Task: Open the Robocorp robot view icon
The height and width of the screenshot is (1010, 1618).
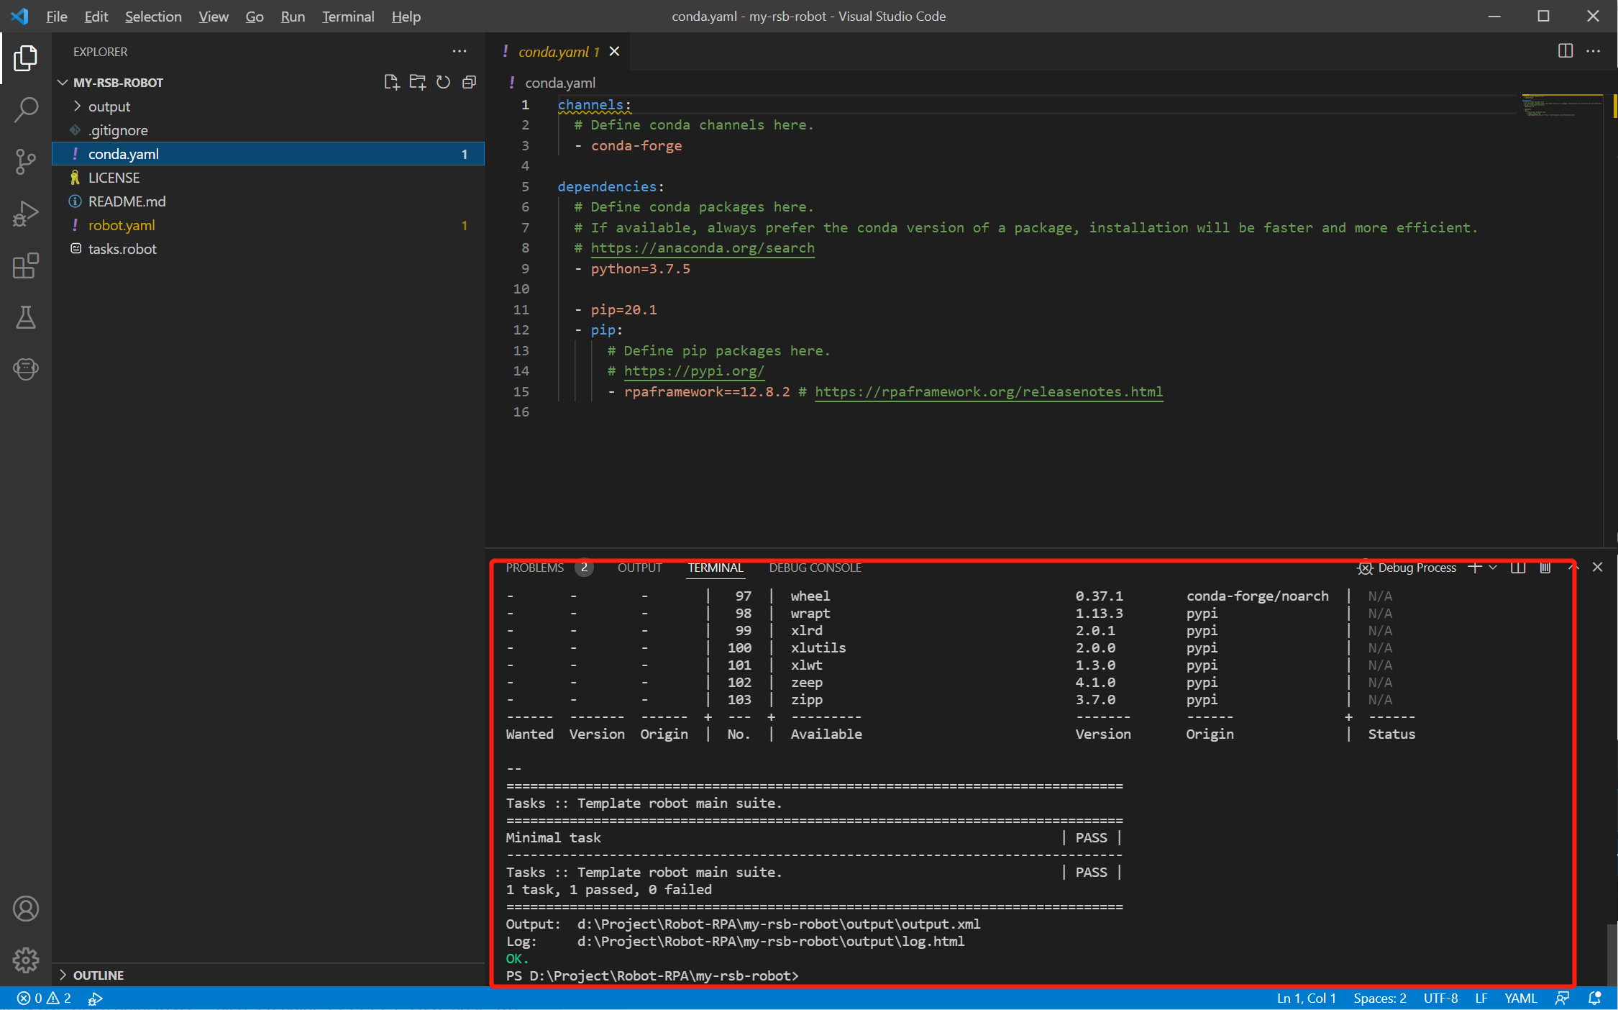Action: point(26,369)
